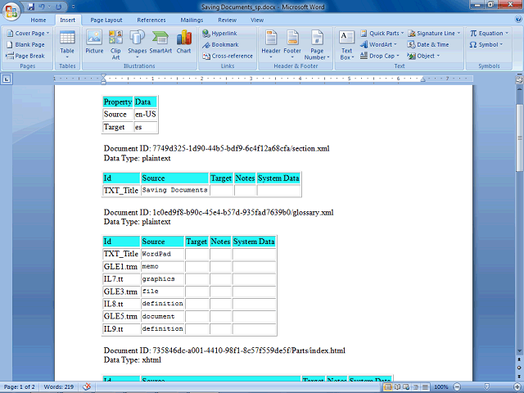The image size is (524, 393).
Task: Open Page Number dropdown
Action: coord(317,44)
